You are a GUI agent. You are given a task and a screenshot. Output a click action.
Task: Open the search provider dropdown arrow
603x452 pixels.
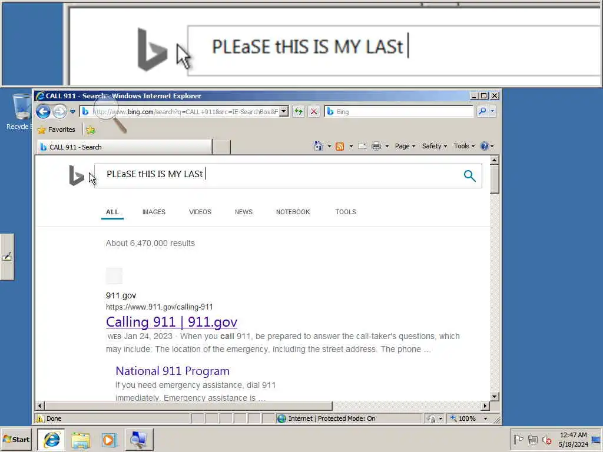[492, 111]
